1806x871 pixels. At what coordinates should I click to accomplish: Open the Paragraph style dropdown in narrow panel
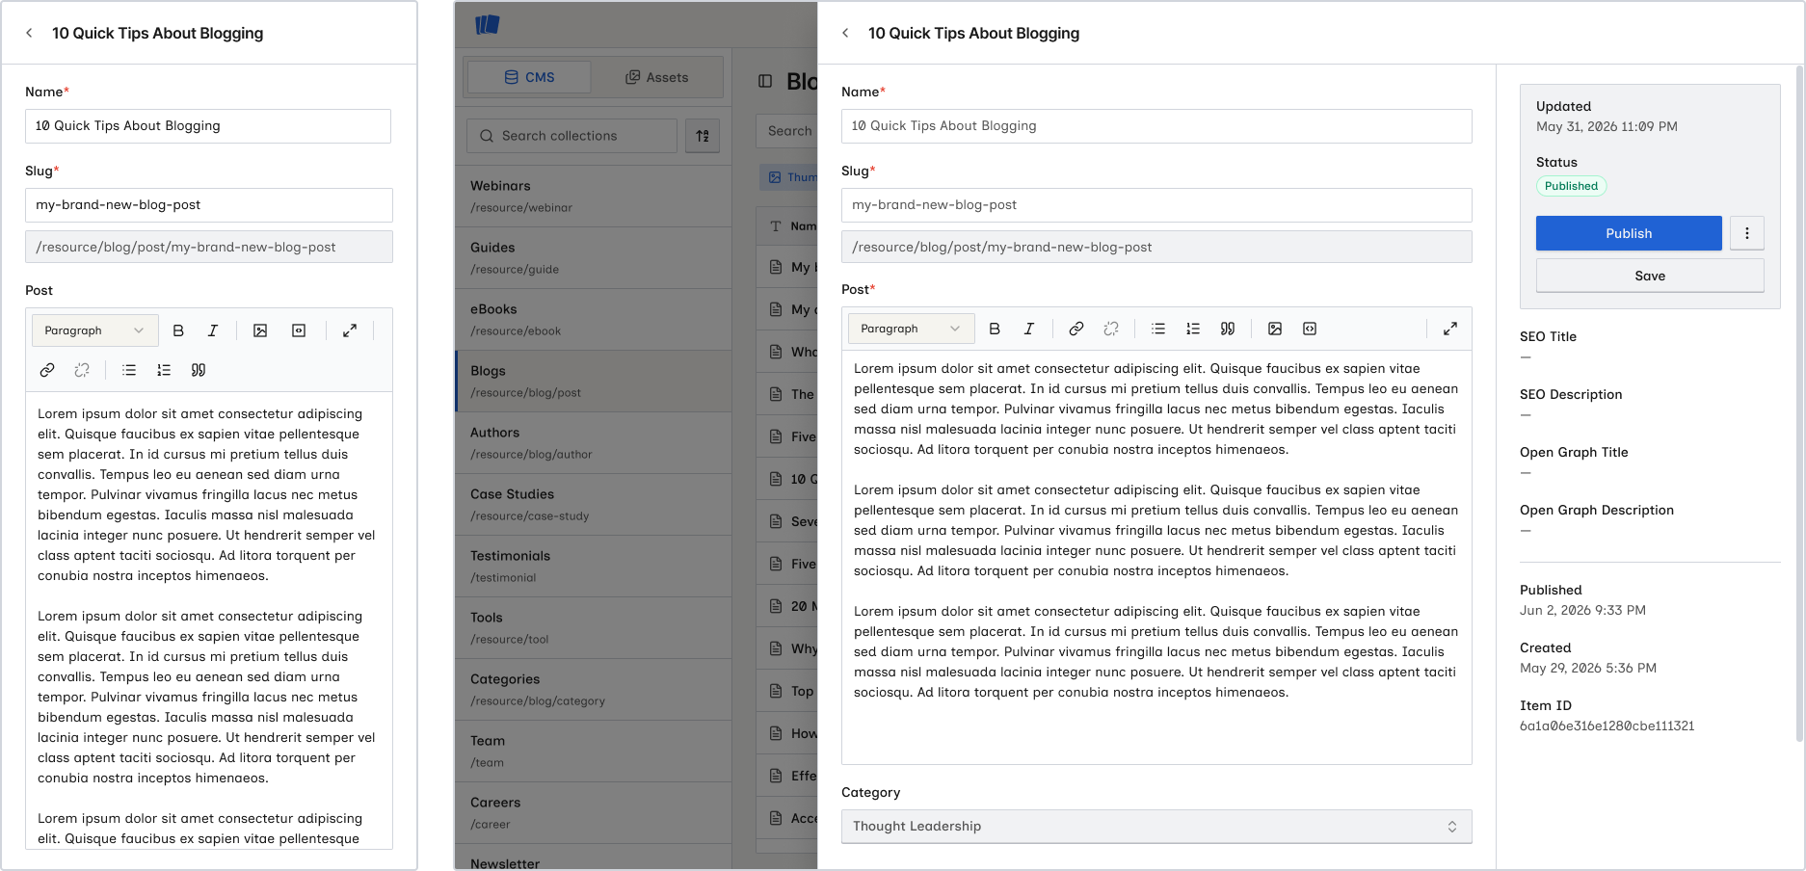[94, 330]
